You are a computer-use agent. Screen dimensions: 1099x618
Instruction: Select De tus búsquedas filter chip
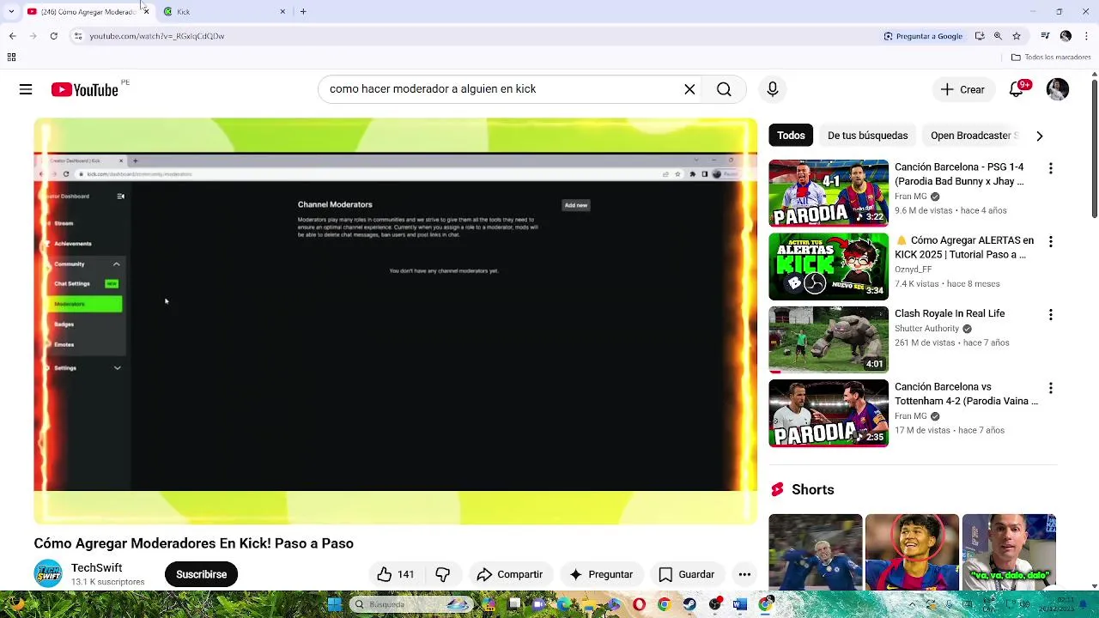click(x=867, y=136)
